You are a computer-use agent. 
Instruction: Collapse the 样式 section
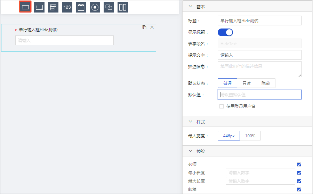click(191, 122)
